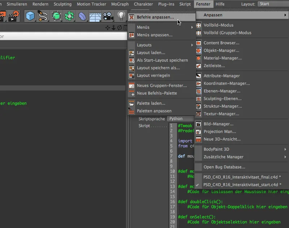The height and width of the screenshot is (228, 289).
Task: Click the Material-Manager icon
Action: click(198, 58)
